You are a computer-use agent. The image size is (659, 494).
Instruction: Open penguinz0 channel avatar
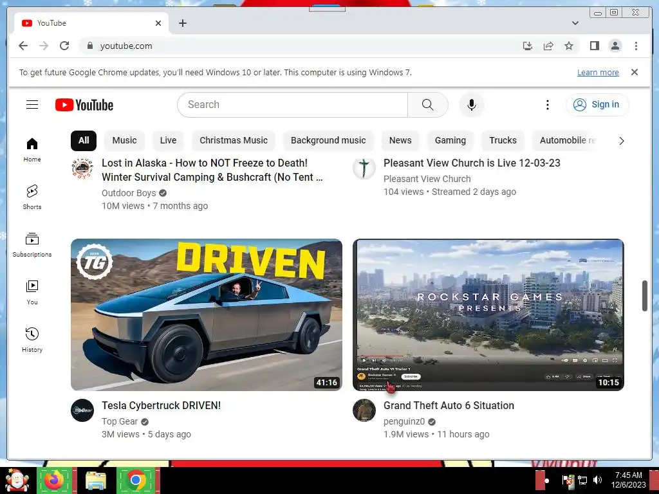click(364, 410)
